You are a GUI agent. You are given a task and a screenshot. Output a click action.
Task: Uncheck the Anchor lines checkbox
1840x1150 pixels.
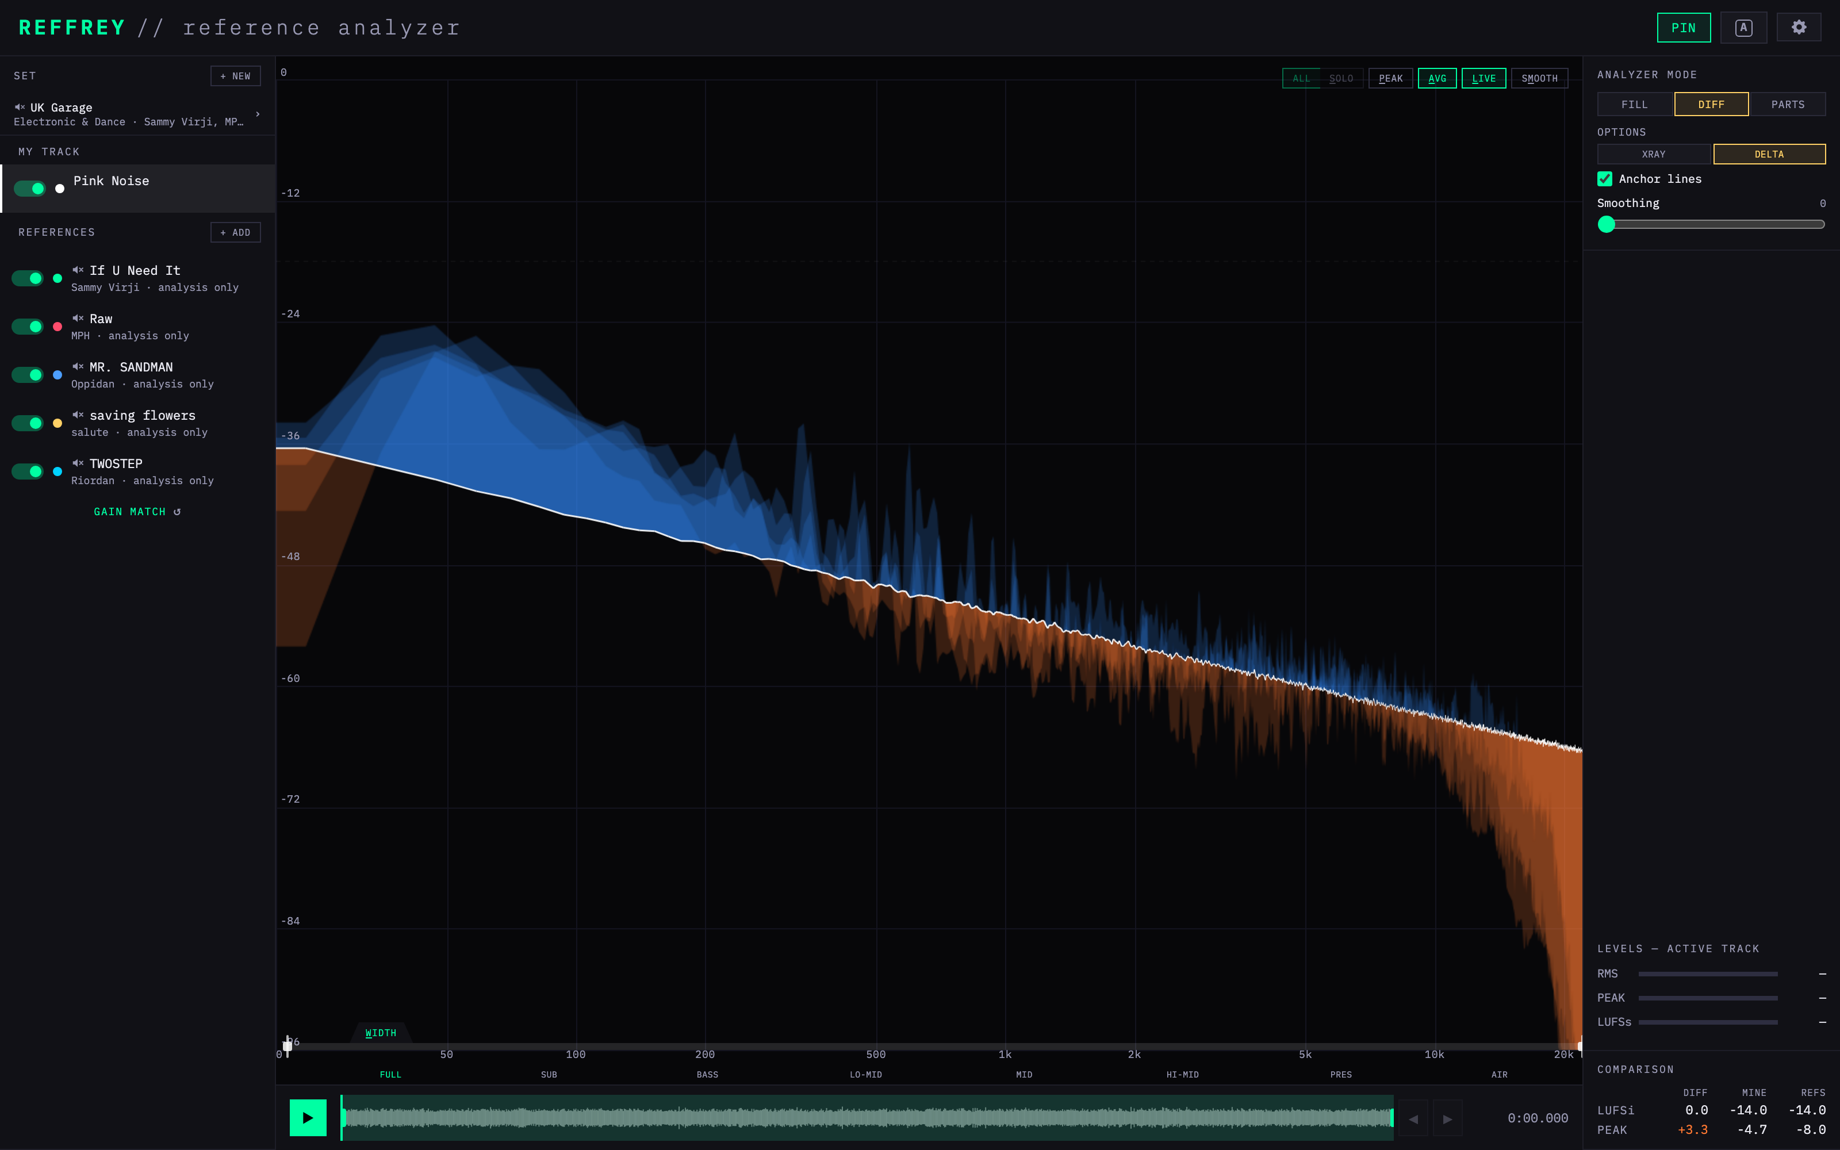[x=1605, y=179]
